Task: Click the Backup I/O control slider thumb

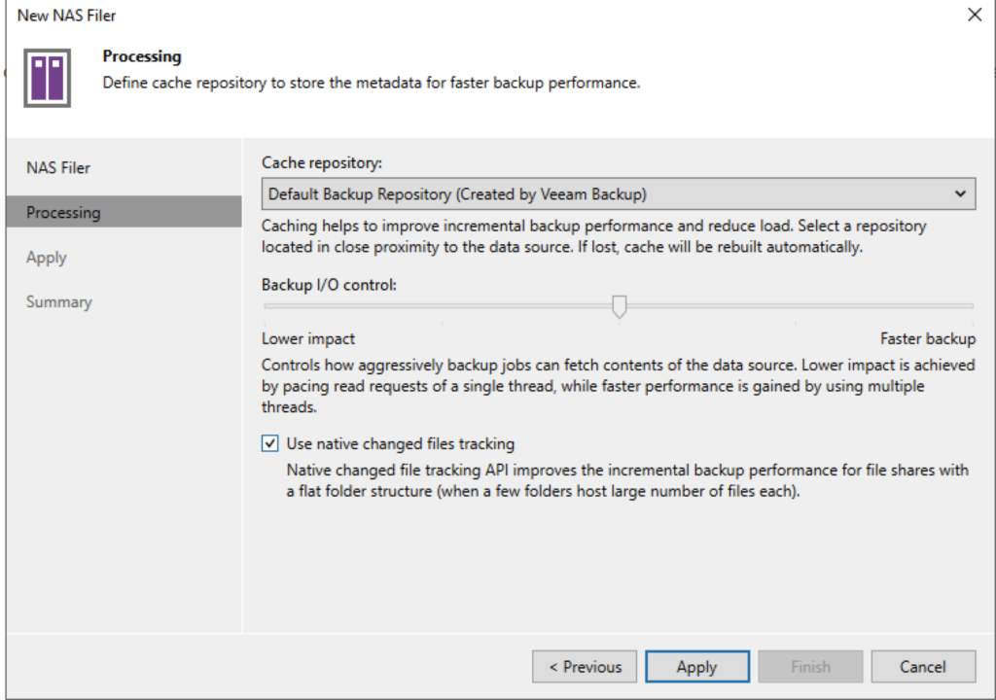Action: pyautogui.click(x=619, y=307)
